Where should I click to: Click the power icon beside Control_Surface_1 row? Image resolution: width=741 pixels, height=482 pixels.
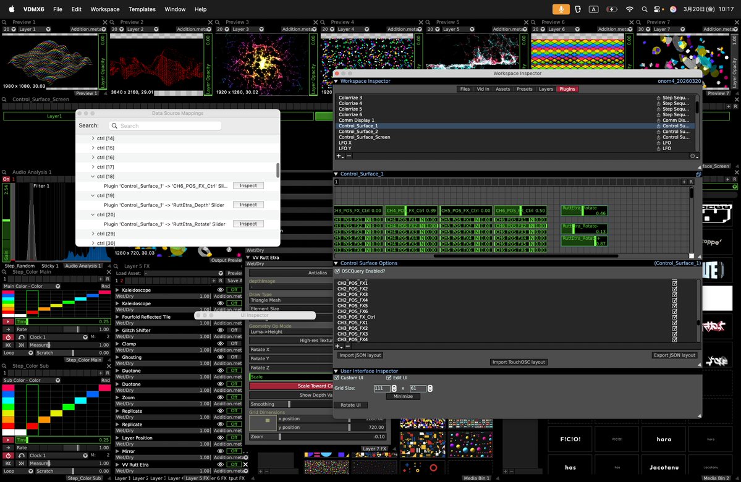658,126
